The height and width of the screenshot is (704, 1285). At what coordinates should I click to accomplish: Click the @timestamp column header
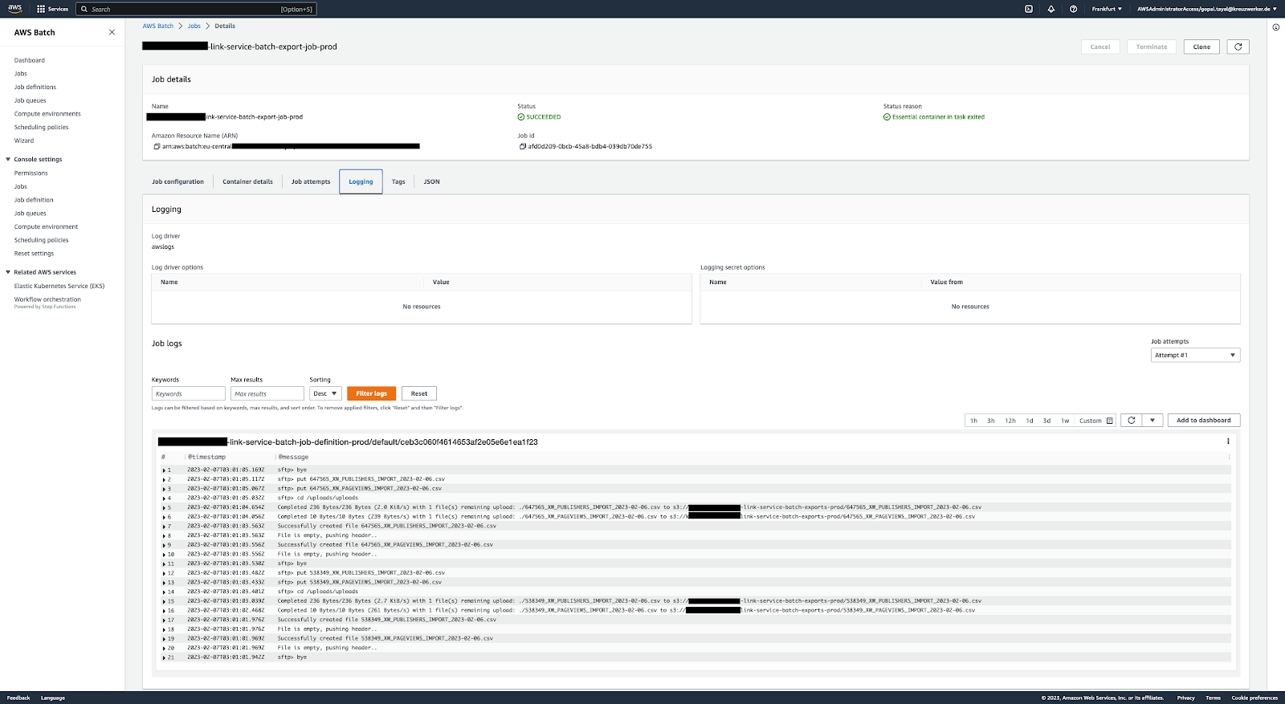[x=207, y=457]
